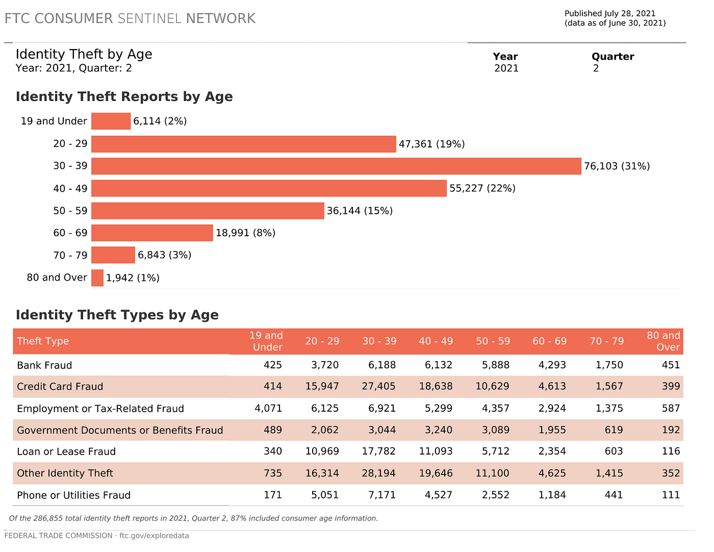This screenshot has width=714, height=552.
Task: Click the 36,144 (15%) bar label
Action: pyautogui.click(x=360, y=211)
